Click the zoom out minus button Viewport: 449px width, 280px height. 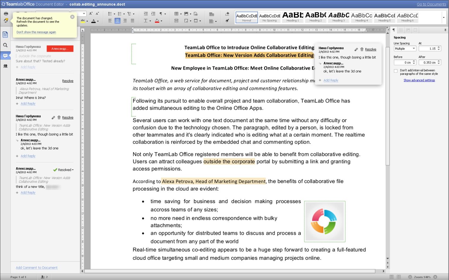410,277
